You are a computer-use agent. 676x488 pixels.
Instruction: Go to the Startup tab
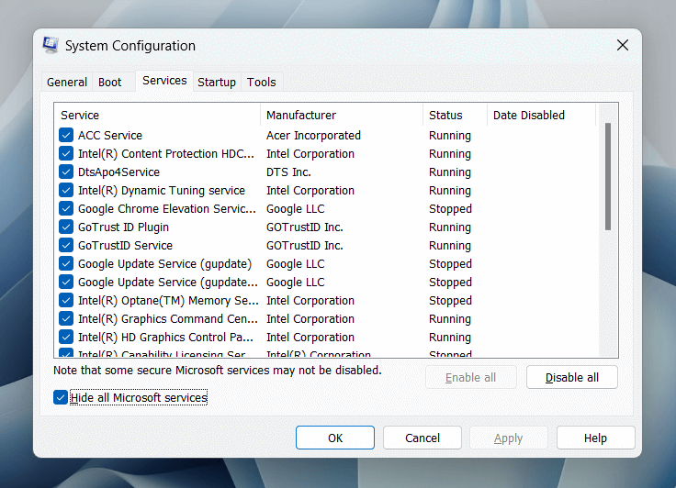tap(217, 82)
